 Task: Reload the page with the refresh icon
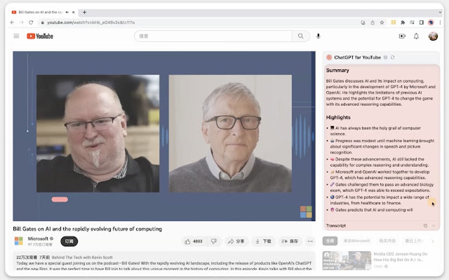click(31, 22)
